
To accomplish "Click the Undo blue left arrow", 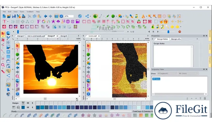I will coord(45,16).
